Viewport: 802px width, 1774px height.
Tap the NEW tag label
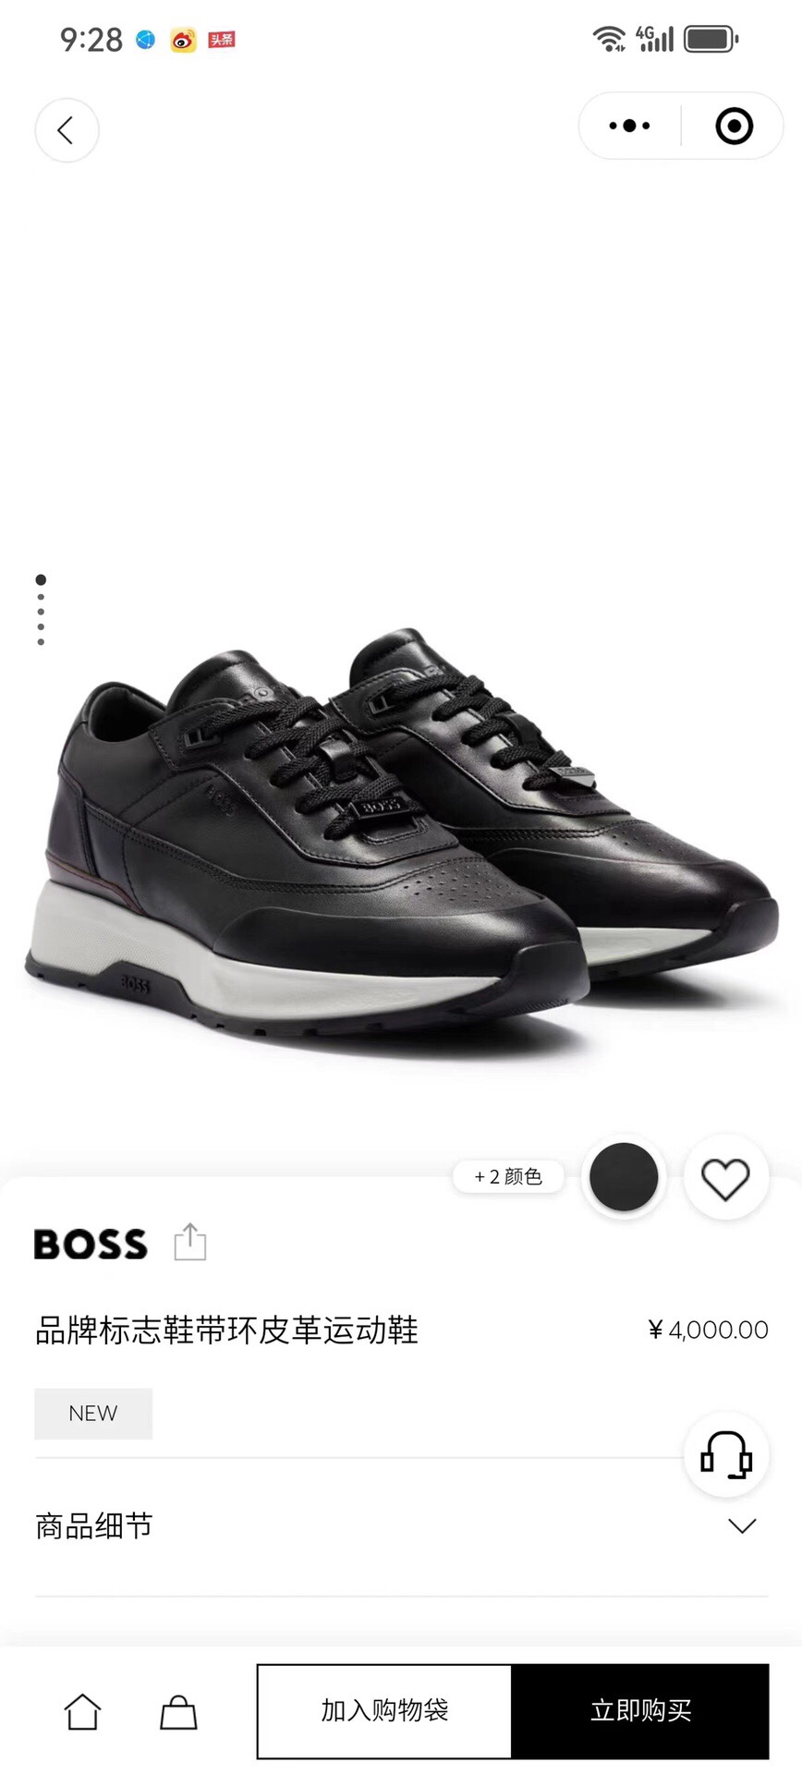(x=93, y=1413)
